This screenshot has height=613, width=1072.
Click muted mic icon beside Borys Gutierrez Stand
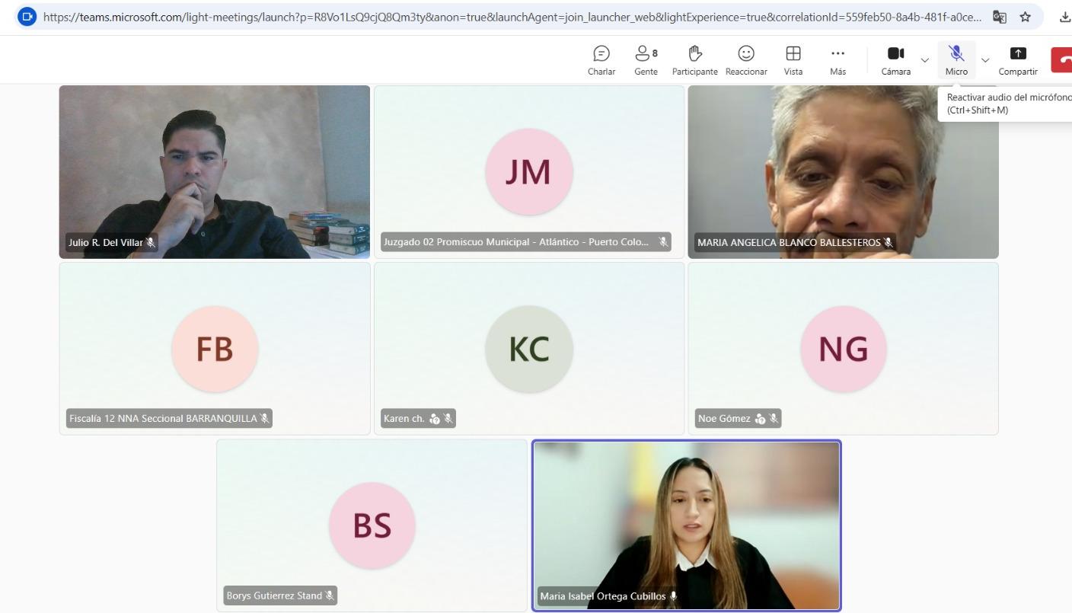pos(329,595)
